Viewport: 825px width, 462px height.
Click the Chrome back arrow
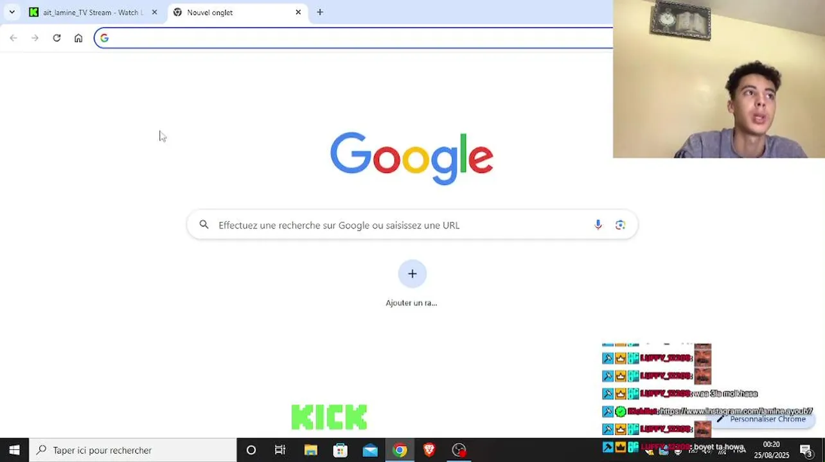click(x=13, y=38)
